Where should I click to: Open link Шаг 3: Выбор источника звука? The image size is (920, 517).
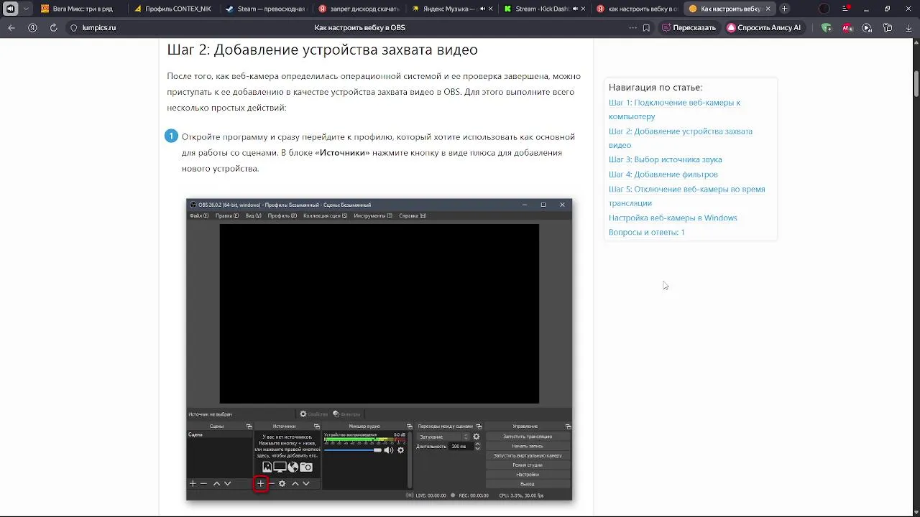[x=666, y=159]
